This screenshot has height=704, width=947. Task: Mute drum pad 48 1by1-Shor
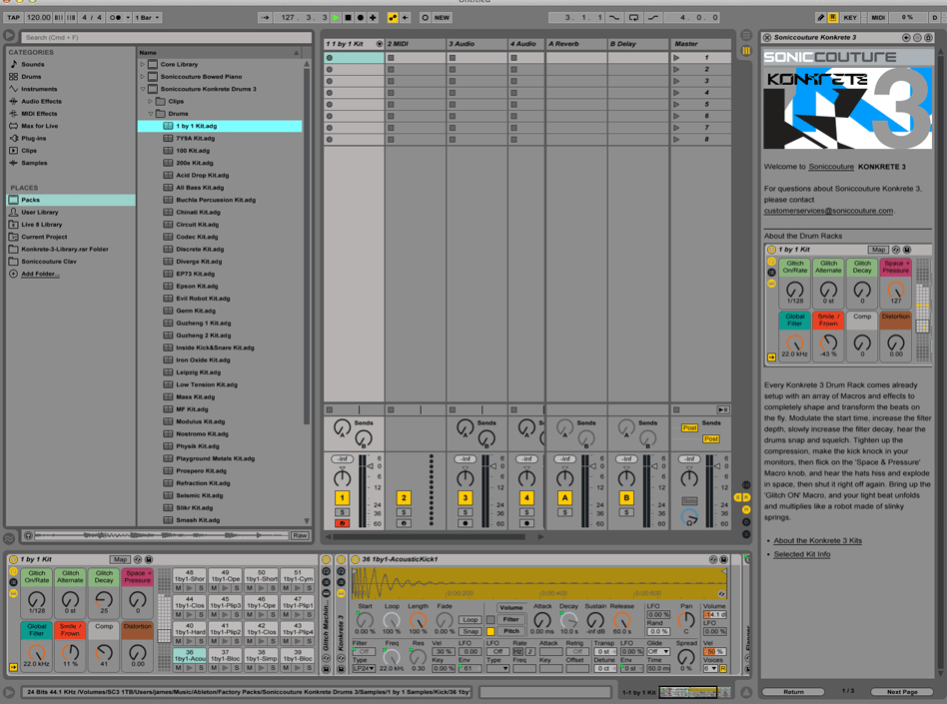click(179, 588)
